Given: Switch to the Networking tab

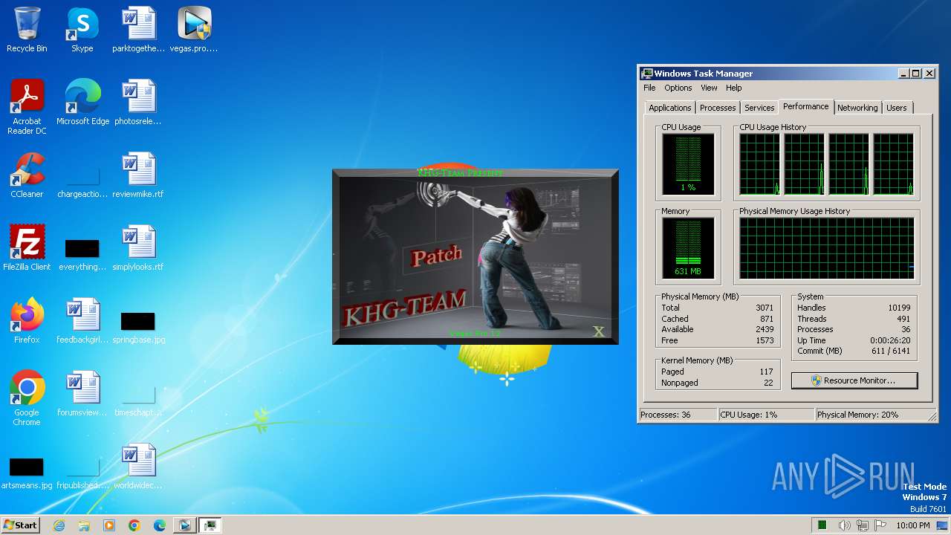Looking at the screenshot, I should (857, 108).
